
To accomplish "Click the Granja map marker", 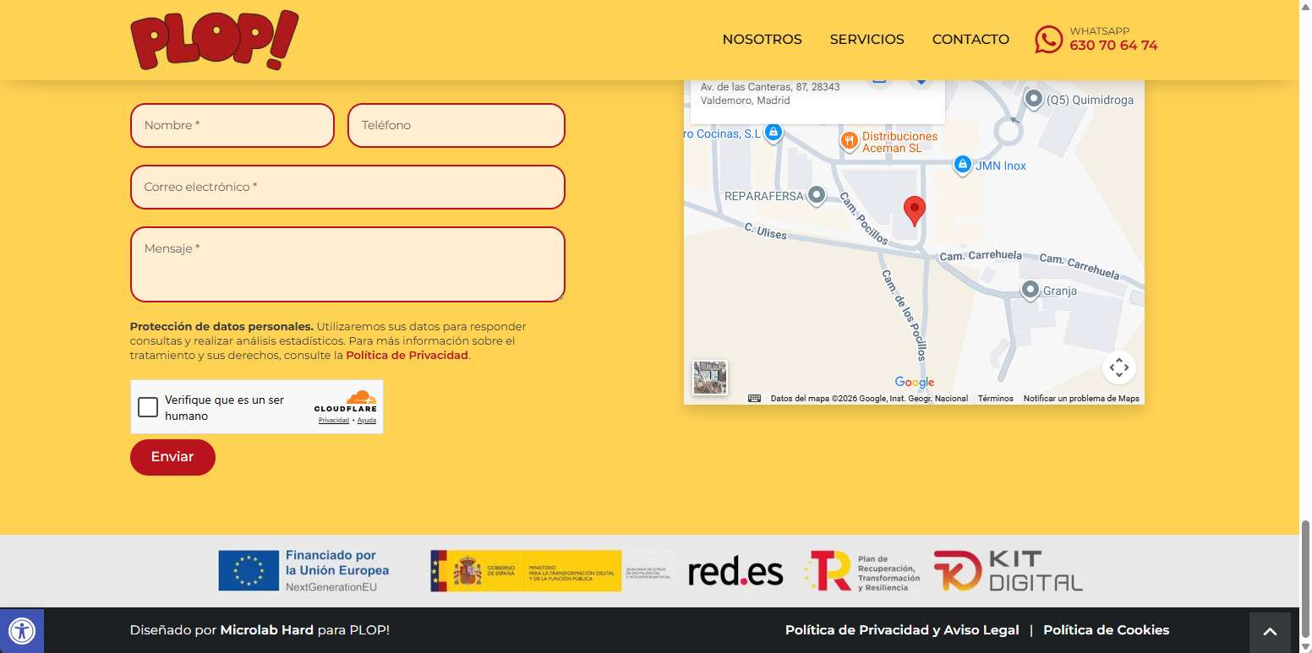I will (1030, 291).
